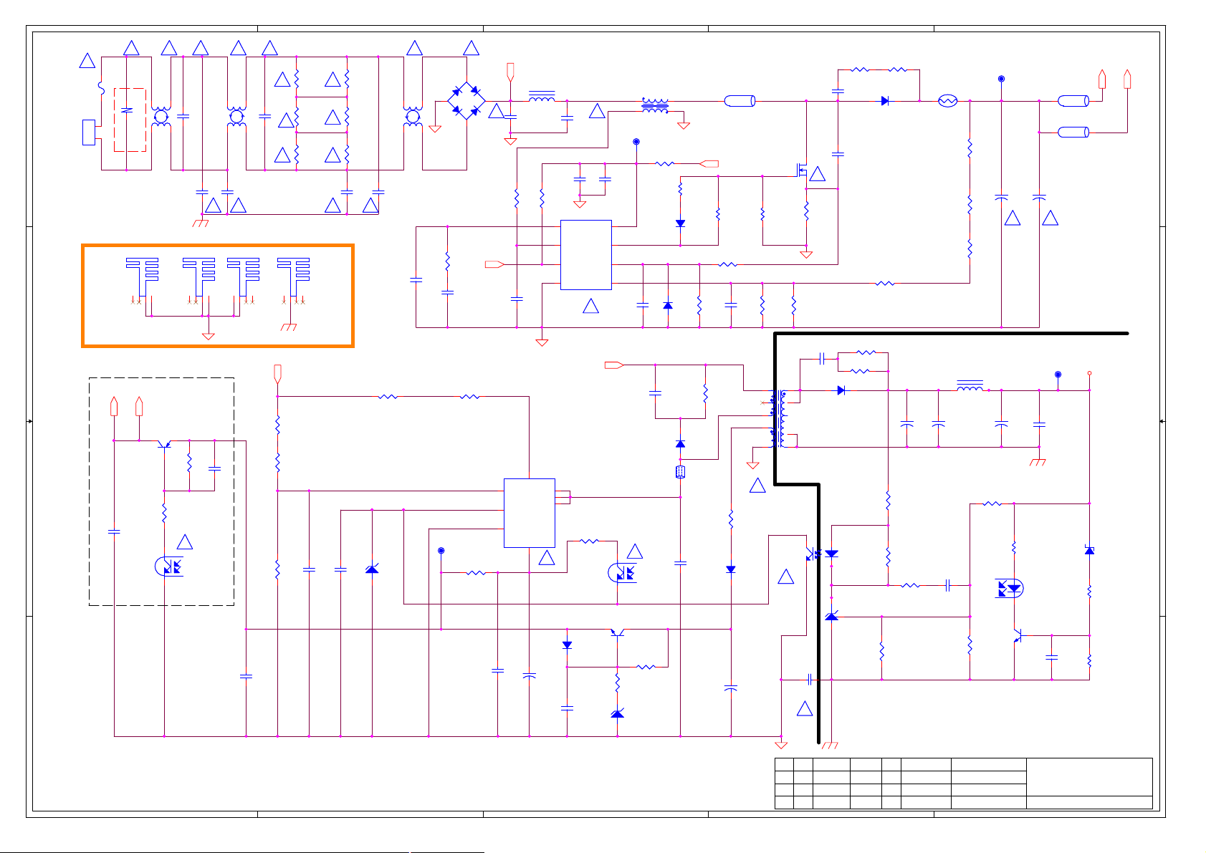1206x853 pixels.
Task: Click the upper controller IC rectangle
Action: 585,255
